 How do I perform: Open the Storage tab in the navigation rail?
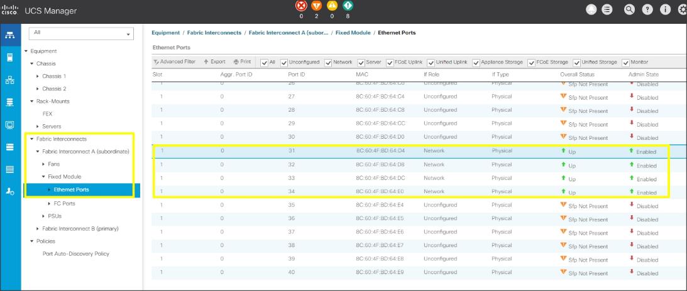[x=10, y=147]
